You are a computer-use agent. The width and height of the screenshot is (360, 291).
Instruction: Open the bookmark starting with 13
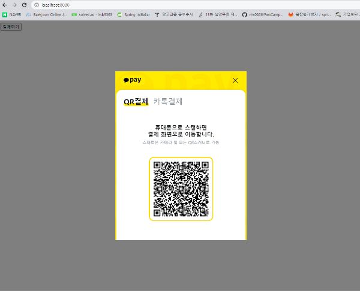[x=218, y=14]
